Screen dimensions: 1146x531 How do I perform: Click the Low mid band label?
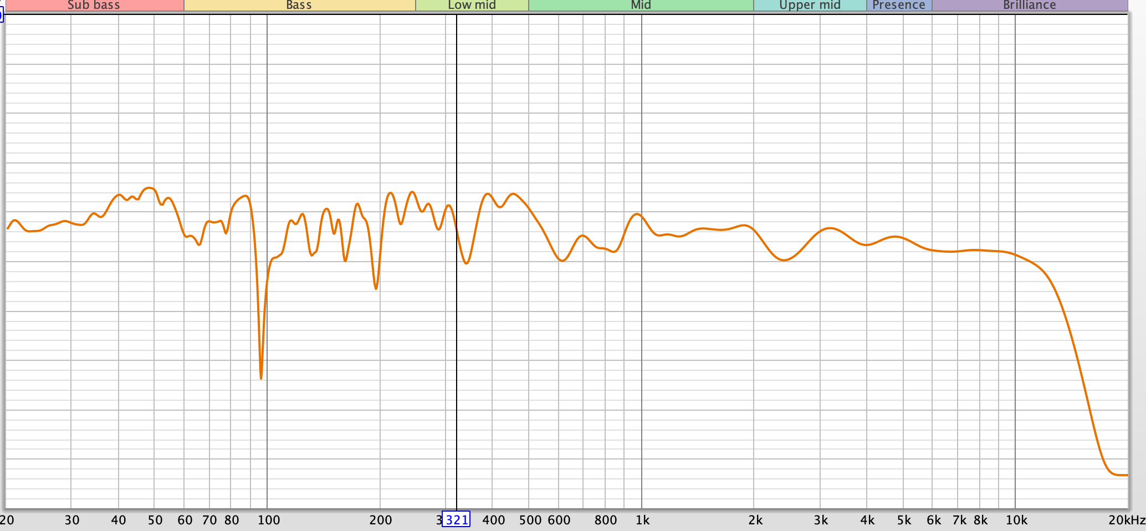[472, 6]
